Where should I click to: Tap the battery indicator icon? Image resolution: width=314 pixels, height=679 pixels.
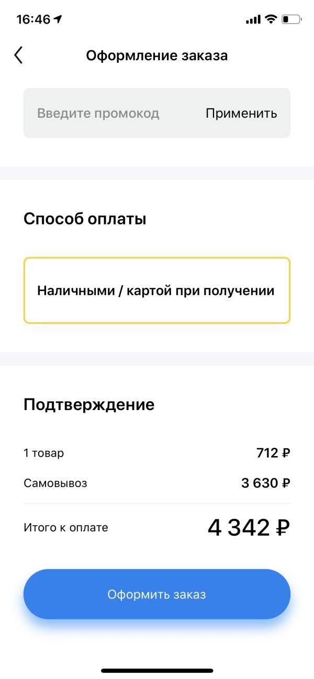point(291,19)
